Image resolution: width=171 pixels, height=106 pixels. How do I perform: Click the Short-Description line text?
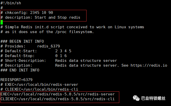pyautogui.click(x=59, y=61)
